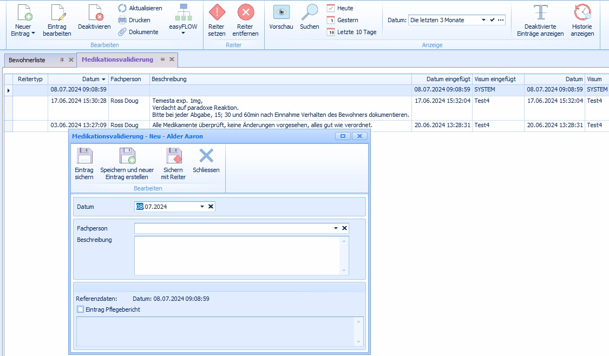Pin the Bewohnerliste tab
This screenshot has width=609, height=356.
62,60
